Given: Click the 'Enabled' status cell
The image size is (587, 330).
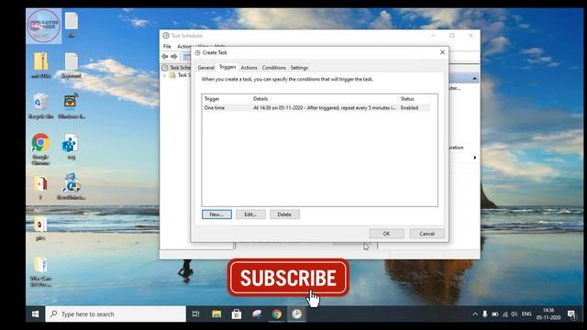Looking at the screenshot, I should (x=409, y=108).
